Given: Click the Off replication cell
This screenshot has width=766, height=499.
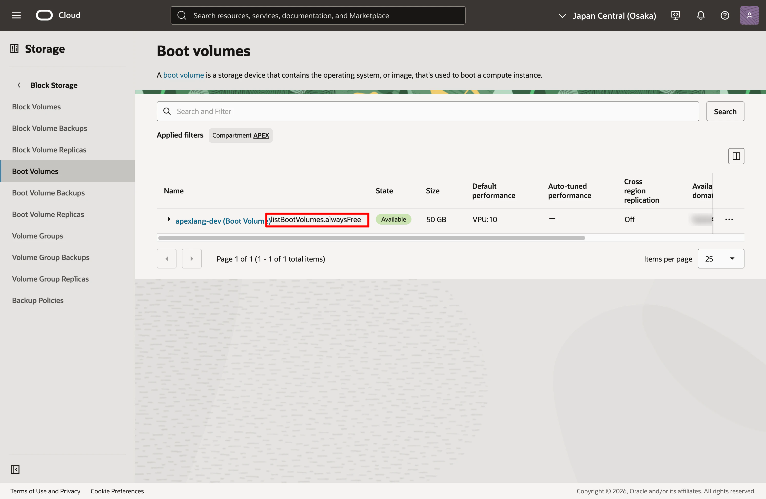Looking at the screenshot, I should 629,220.
